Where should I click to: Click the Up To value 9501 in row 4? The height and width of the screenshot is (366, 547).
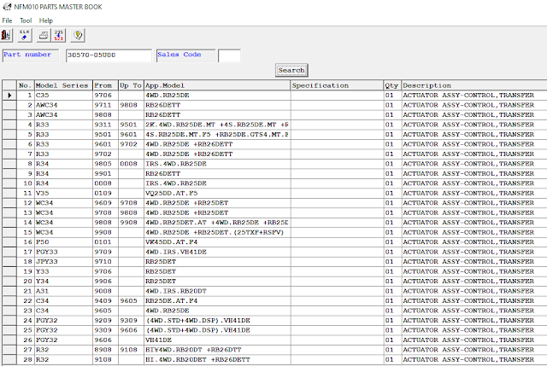(131, 125)
